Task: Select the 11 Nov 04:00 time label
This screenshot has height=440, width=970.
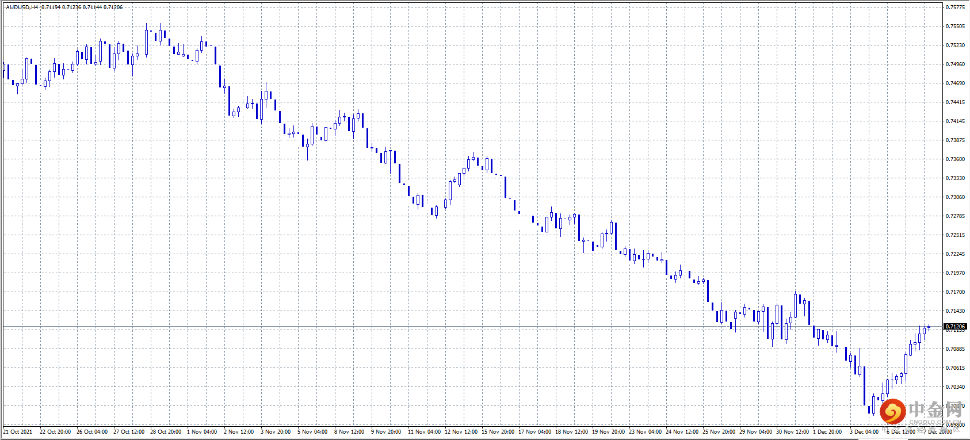Action: point(425,432)
